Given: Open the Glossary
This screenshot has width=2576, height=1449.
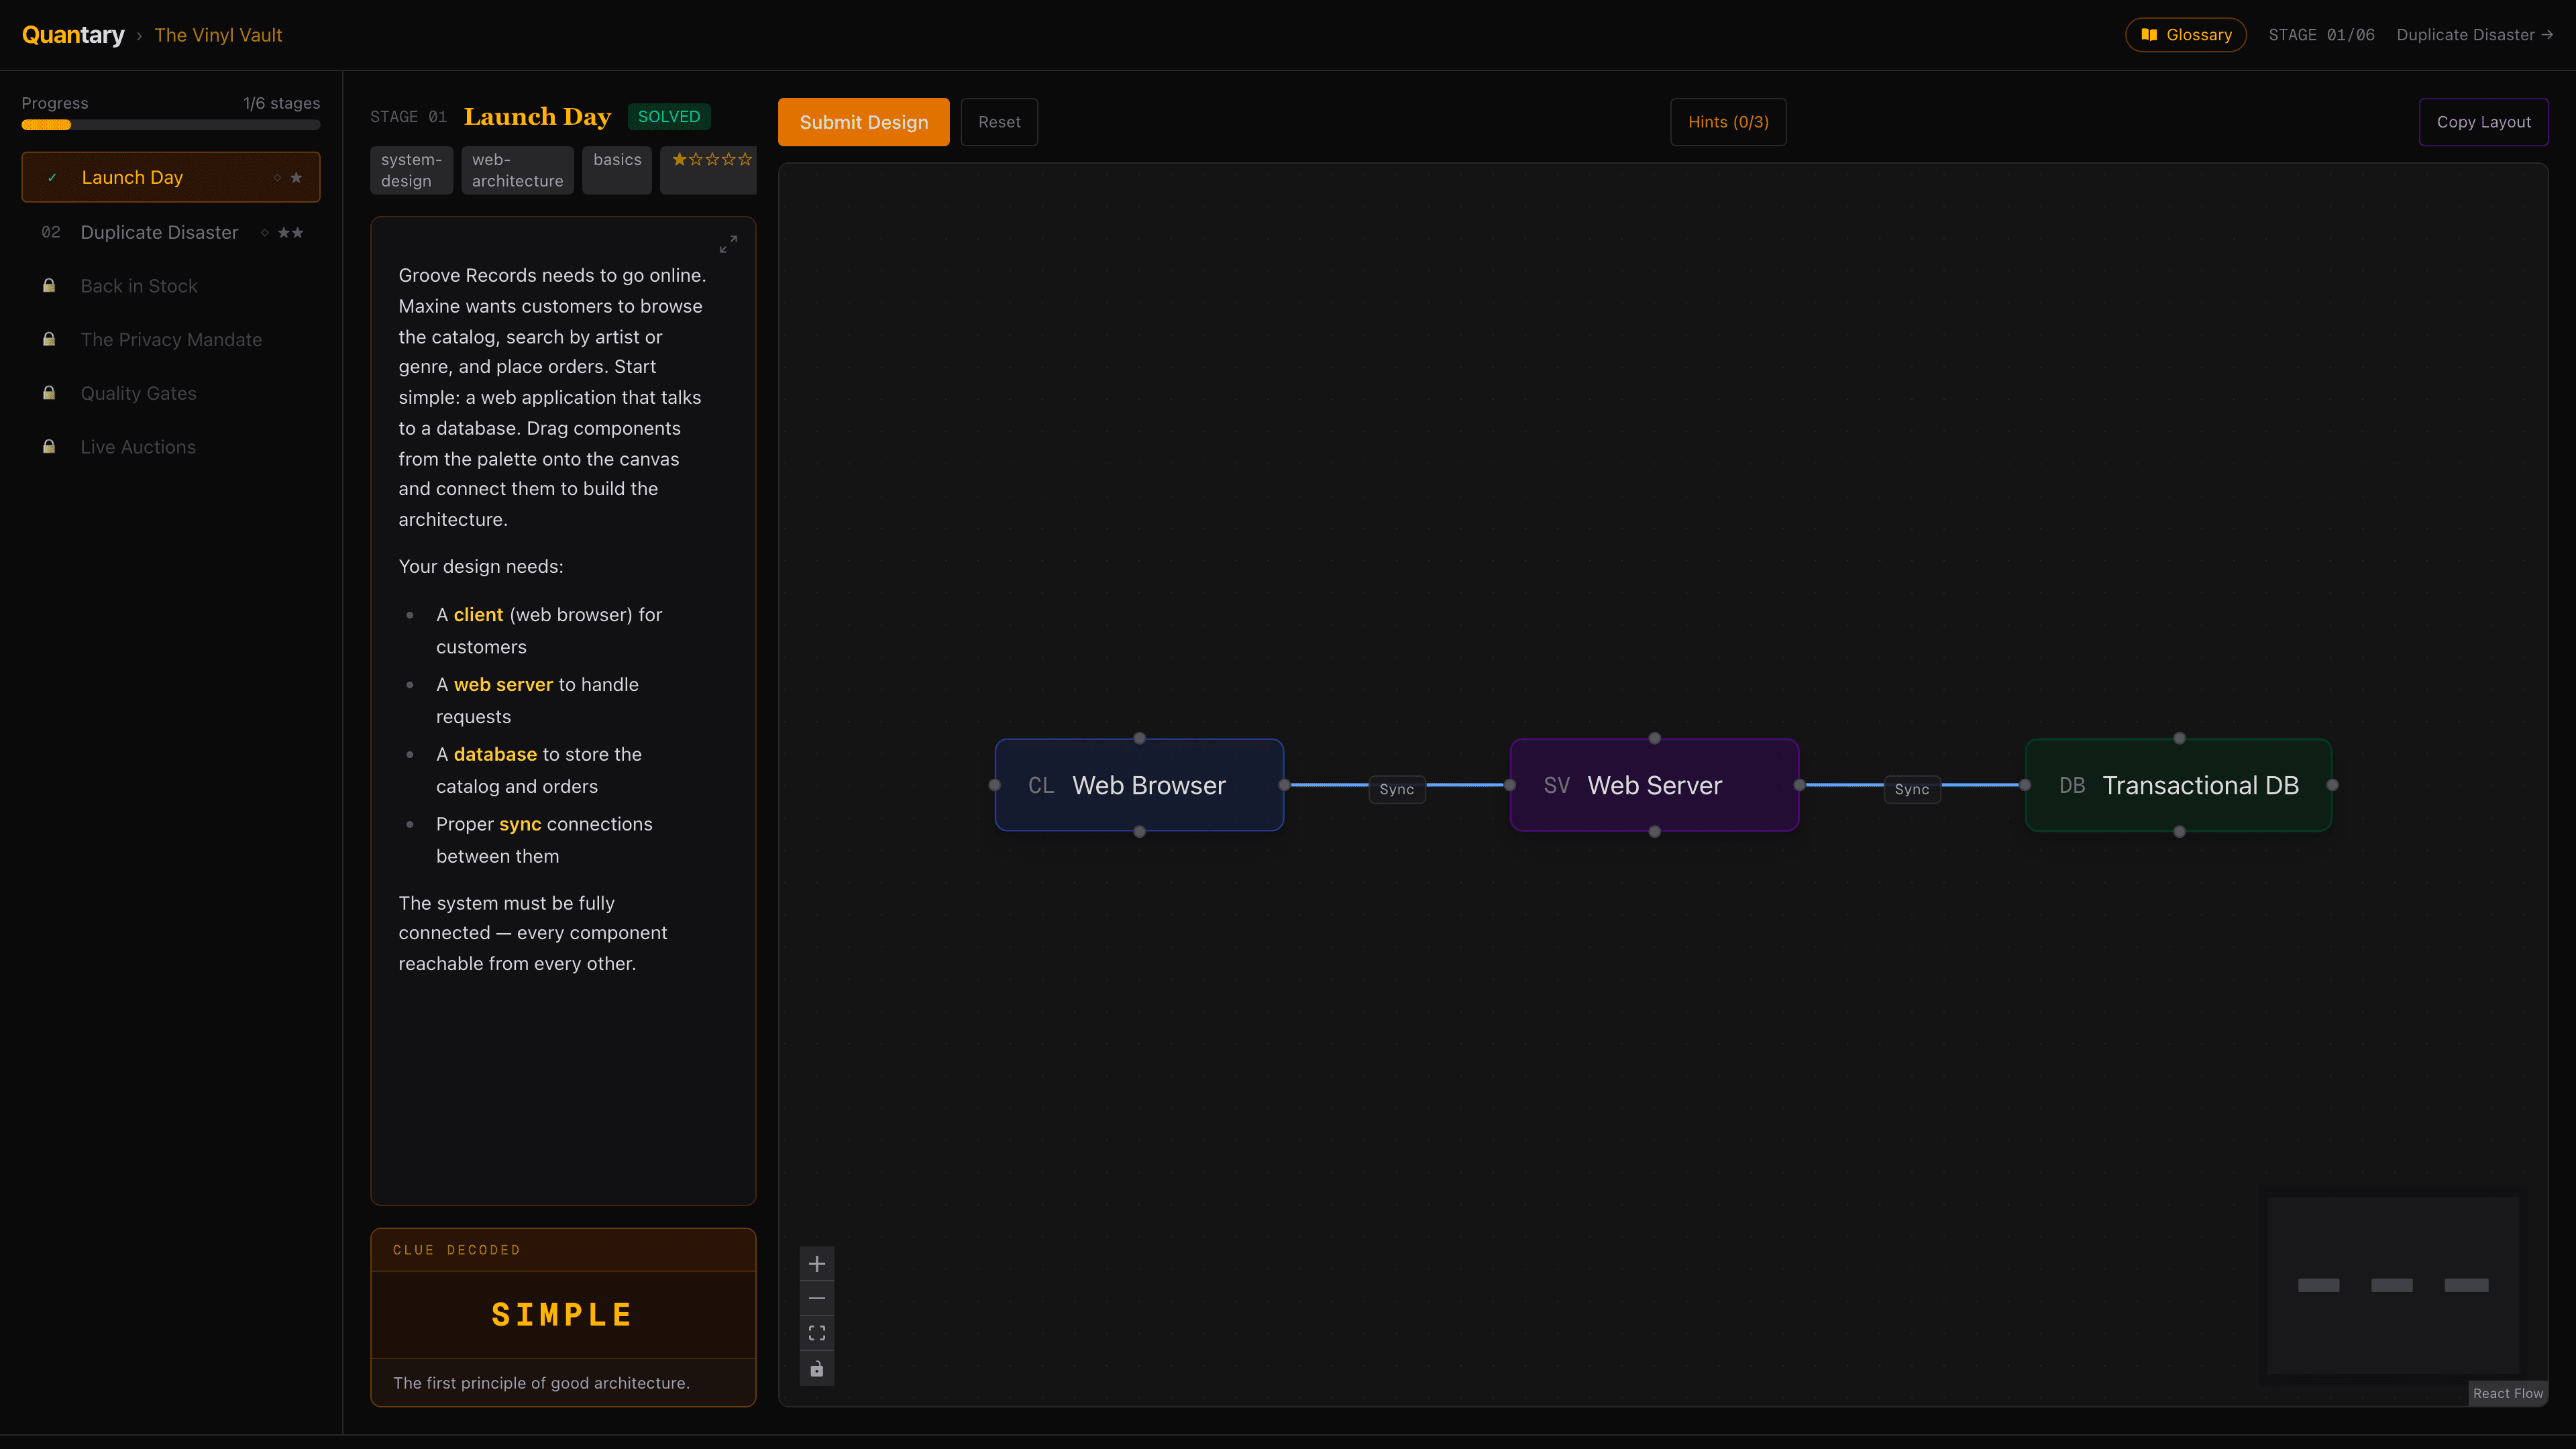Looking at the screenshot, I should tap(2185, 35).
